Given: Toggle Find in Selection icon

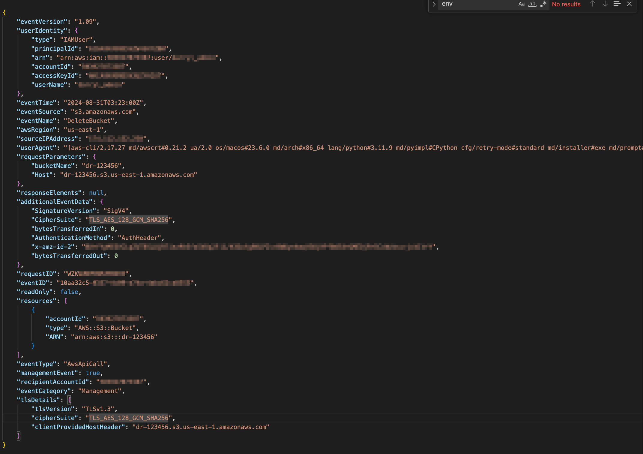Looking at the screenshot, I should click(x=617, y=4).
